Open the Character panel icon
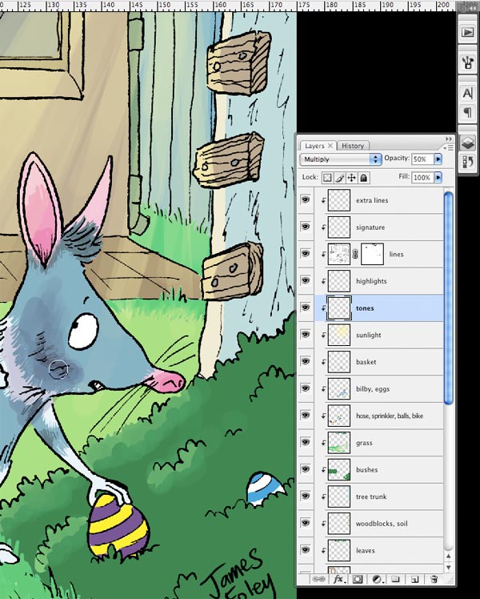The image size is (480, 599). pos(468,93)
